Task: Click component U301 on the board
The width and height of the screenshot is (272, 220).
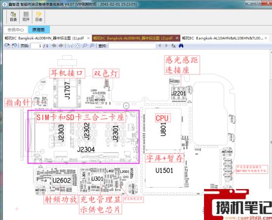Action: [x=97, y=179]
